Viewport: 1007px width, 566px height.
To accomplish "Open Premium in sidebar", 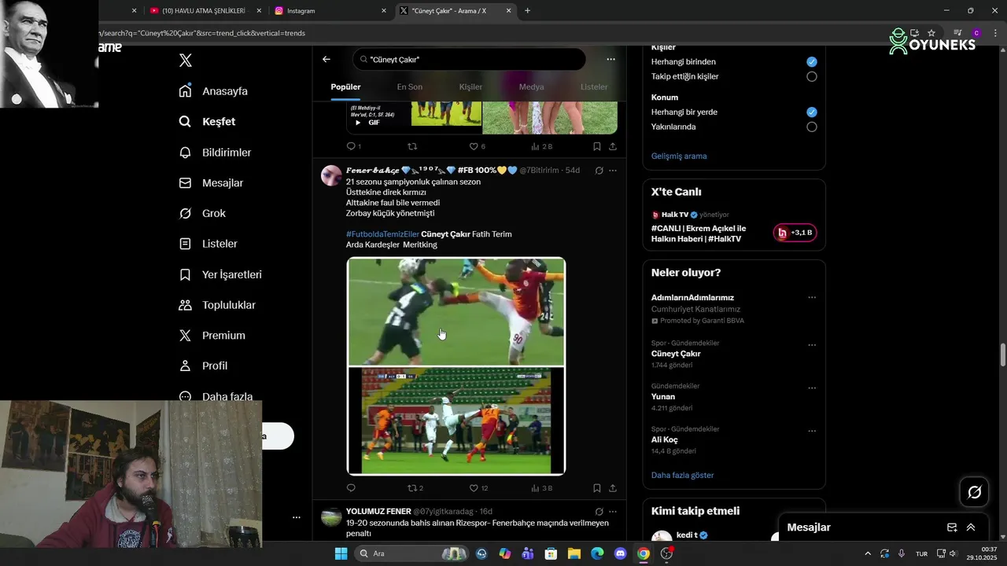I will pyautogui.click(x=212, y=335).
